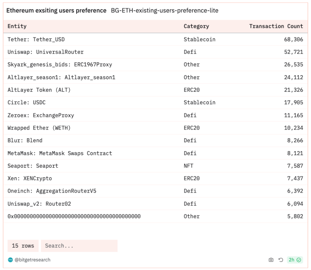This screenshot has width=311, height=270.
Task: Click the refresh query icon
Action: pos(281,260)
